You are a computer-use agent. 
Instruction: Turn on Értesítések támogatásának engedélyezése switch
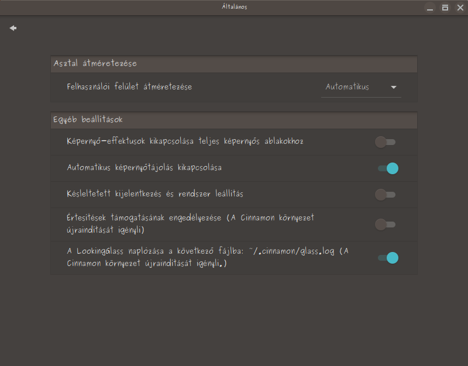coord(386,225)
